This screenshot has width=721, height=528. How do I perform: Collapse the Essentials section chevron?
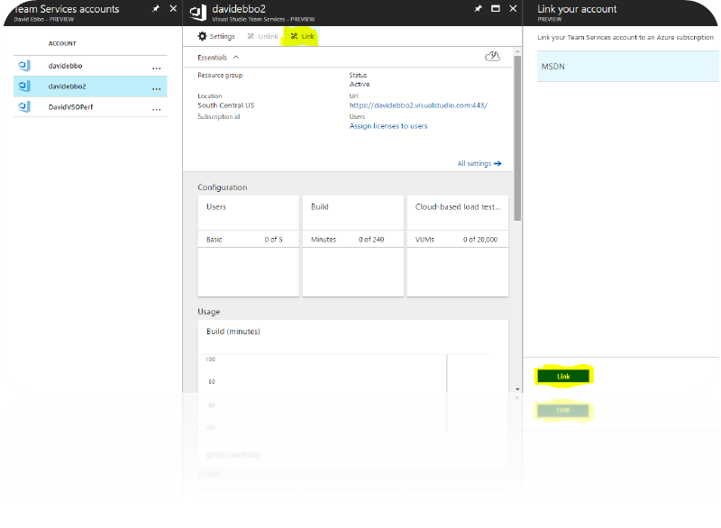(236, 58)
